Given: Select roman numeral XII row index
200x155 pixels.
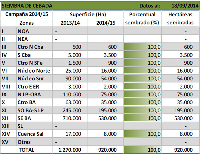Looking at the screenshot, I should click(x=8, y=118).
